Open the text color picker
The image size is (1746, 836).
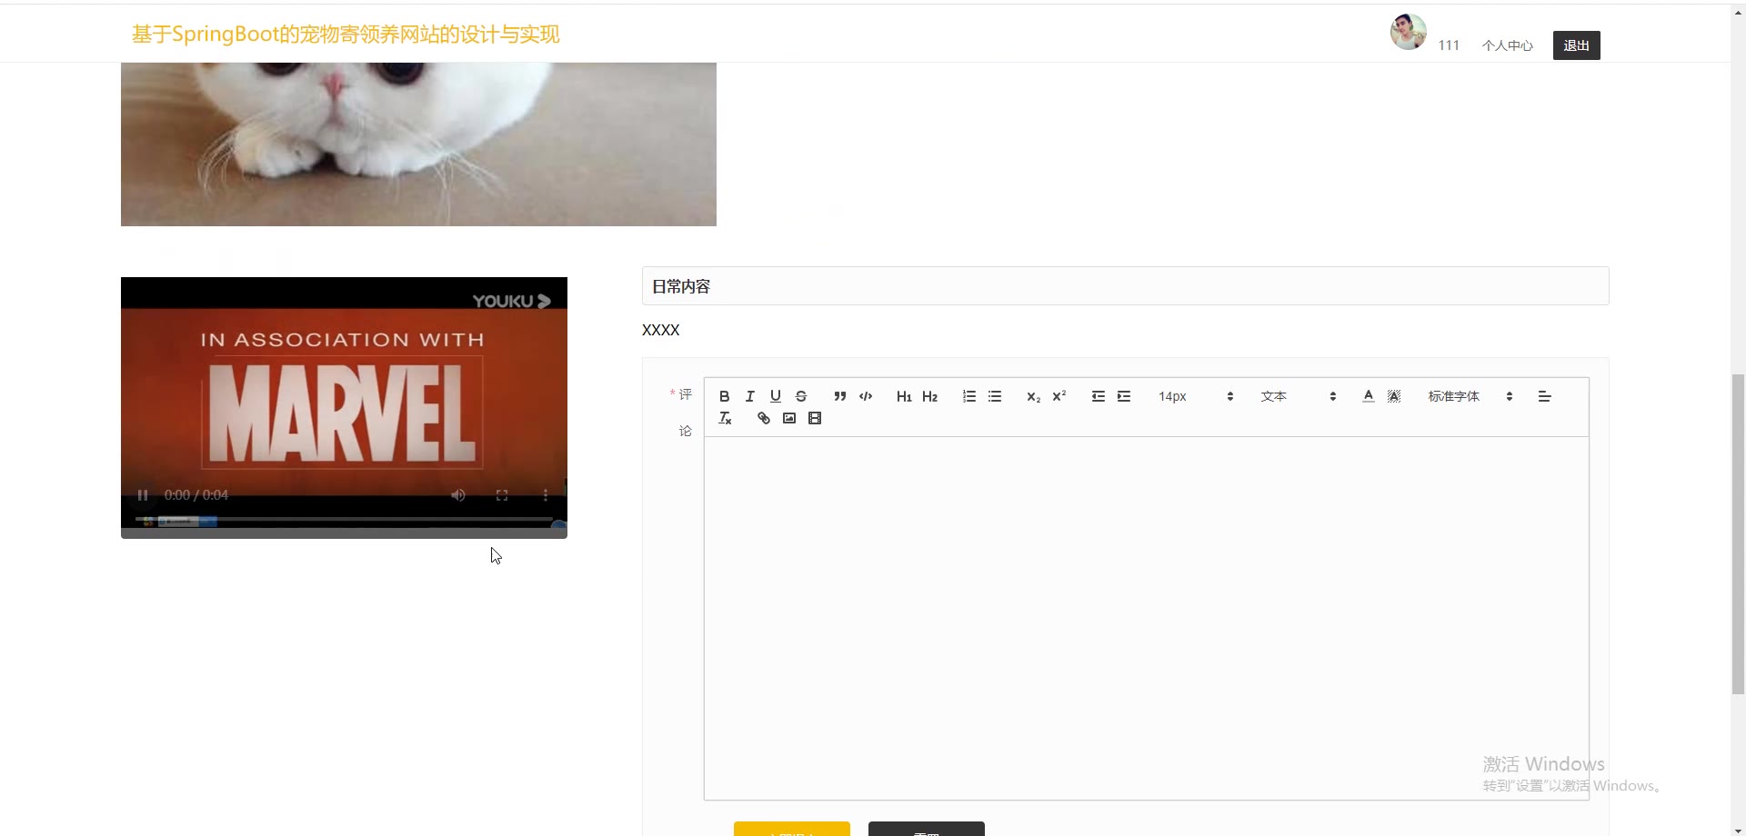[1368, 396]
